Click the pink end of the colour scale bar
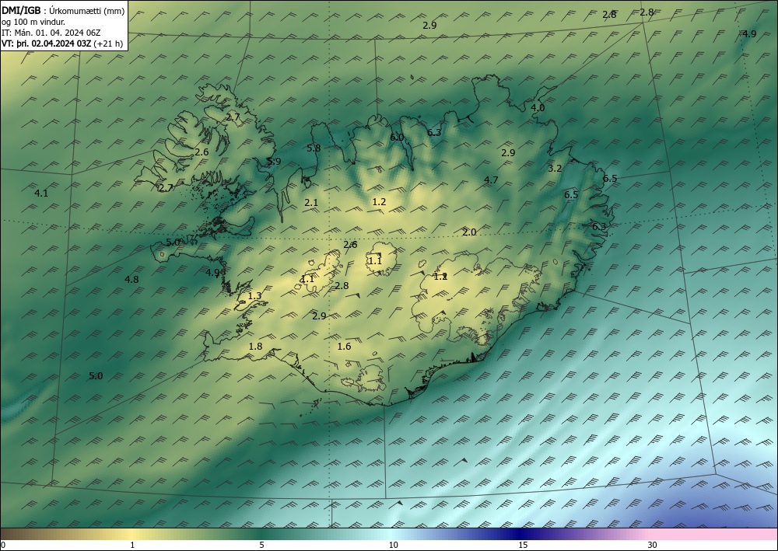This screenshot has height=551, width=778. coord(714,534)
